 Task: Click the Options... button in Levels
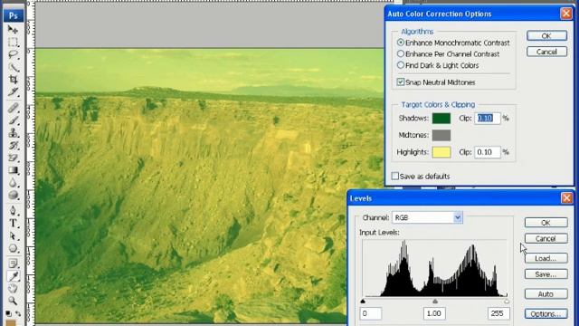tap(546, 314)
